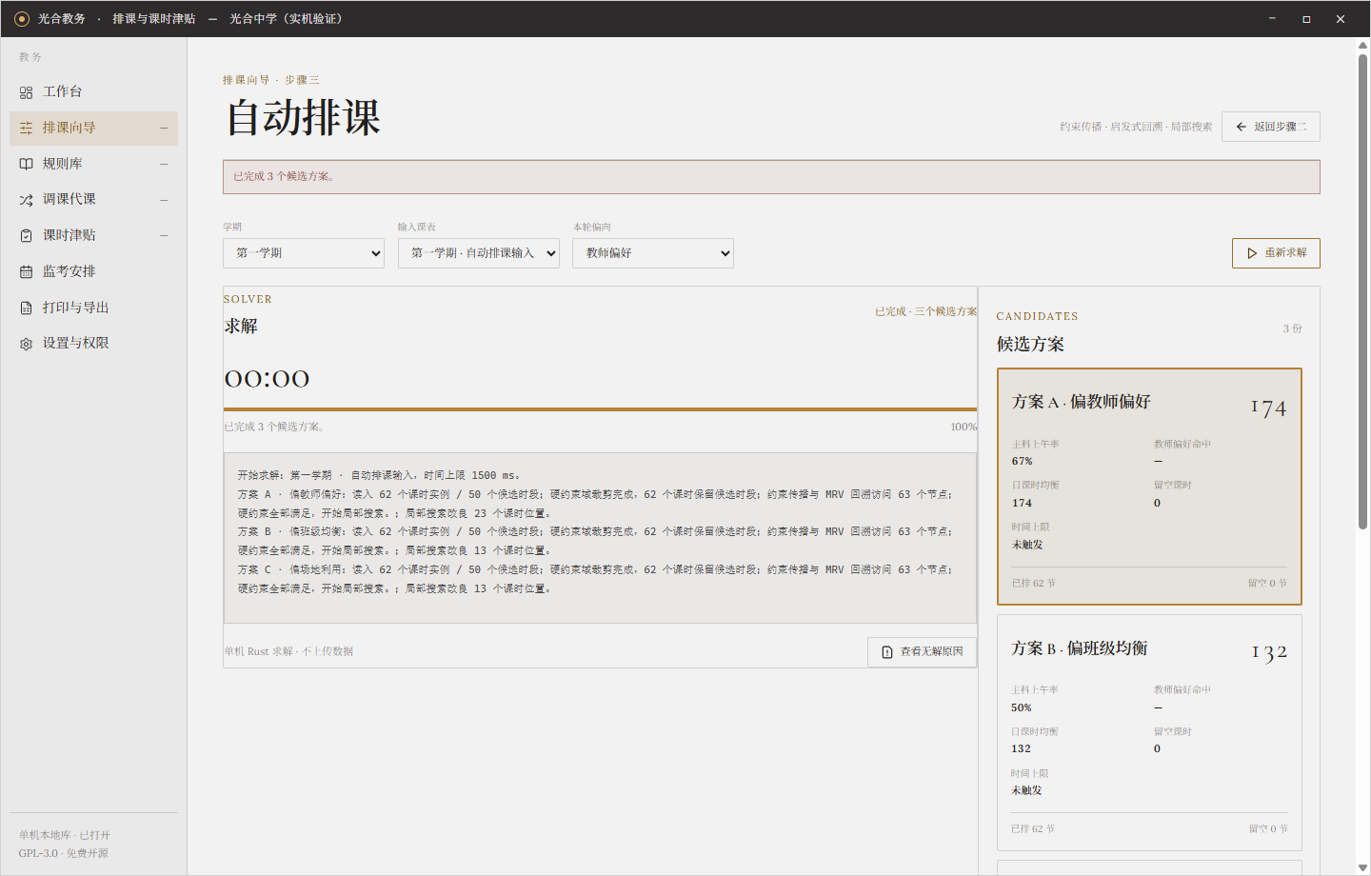
Task: Open the 输入课表 dropdown
Action: 479,253
